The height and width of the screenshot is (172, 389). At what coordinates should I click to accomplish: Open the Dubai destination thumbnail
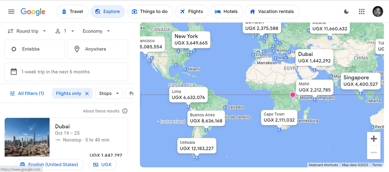click(x=27, y=137)
